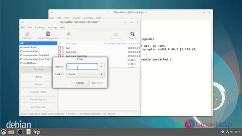This screenshot has height=136, width=242.
Task: Click the Debian swirl icon of 0ad package
Action: point(63,48)
